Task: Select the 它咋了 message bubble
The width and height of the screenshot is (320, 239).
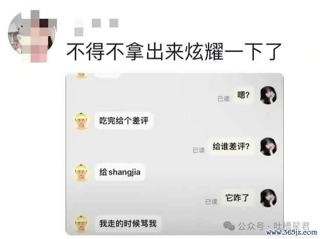Action: [237, 198]
